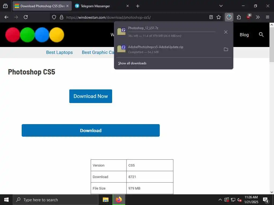Show hidden system tray icons

click(220, 200)
